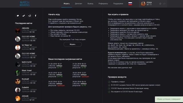The image size is (183, 103).
Task: Open the settings gear icon in header
Action: (160, 4)
